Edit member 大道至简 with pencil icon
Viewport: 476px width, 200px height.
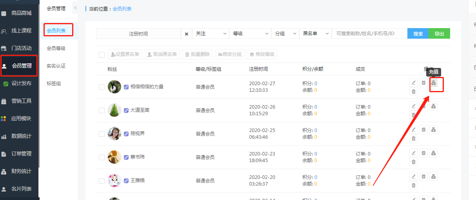(413, 106)
